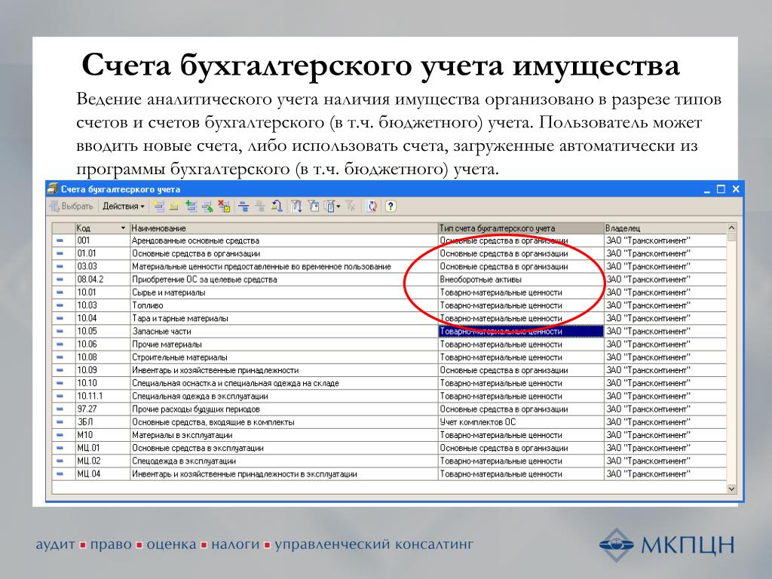Select the row Приобретение ОС за целевые средства

(x=283, y=280)
